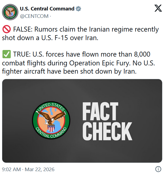The height and width of the screenshot is (175, 166).
Task: Open the @CENTCOM handle link
Action: (x=34, y=16)
